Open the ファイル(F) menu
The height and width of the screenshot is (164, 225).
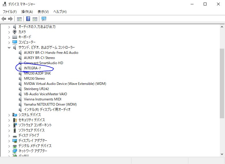pos(10,12)
